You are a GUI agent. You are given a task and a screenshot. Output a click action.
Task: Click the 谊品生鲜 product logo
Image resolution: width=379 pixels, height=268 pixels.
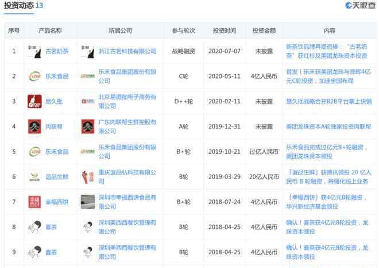coord(34,177)
